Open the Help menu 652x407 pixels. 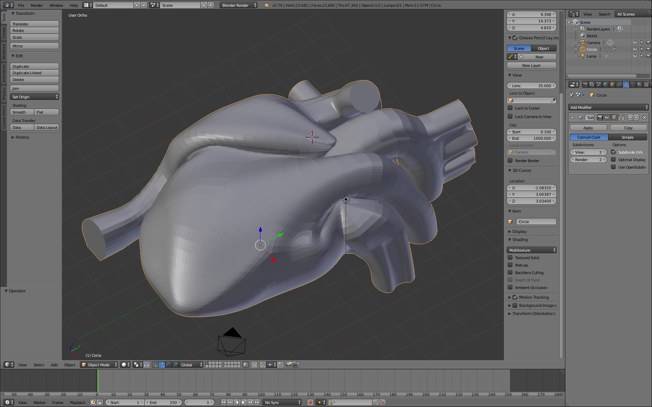74,5
